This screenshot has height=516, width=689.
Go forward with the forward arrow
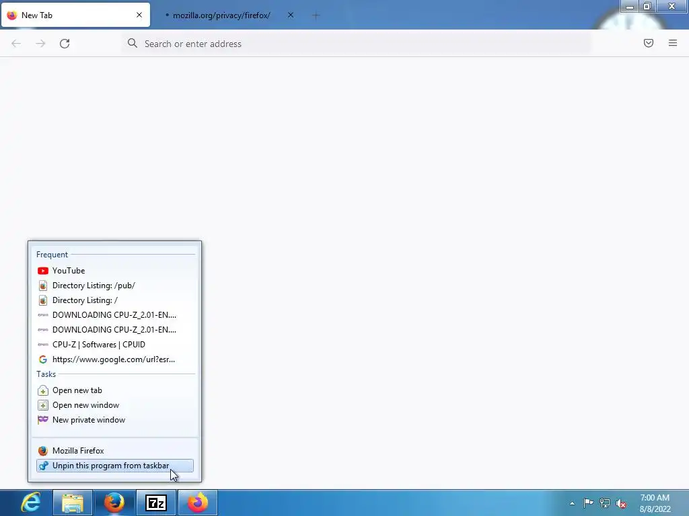click(x=40, y=44)
